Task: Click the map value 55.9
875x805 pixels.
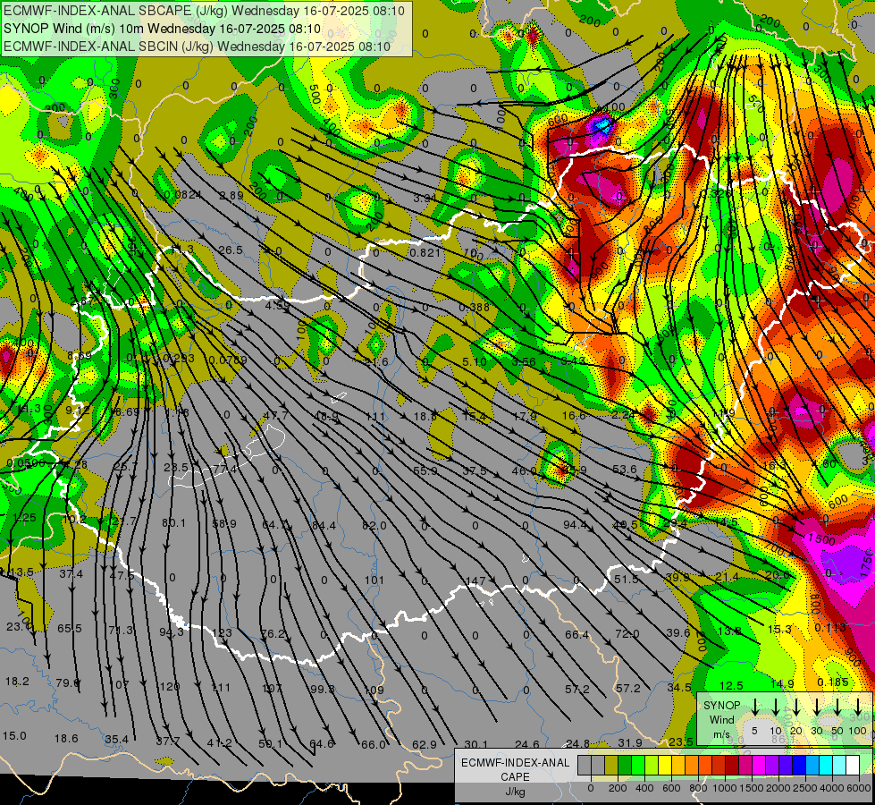Action: tap(425, 471)
